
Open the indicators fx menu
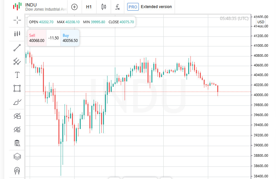tap(118, 7)
